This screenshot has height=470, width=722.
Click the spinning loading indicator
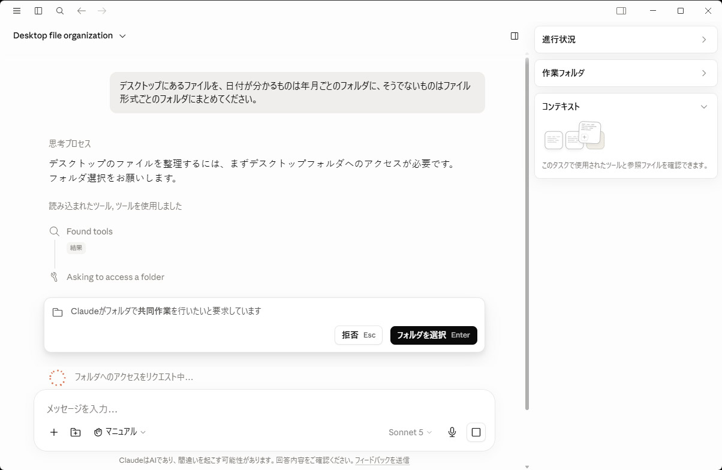pos(57,378)
